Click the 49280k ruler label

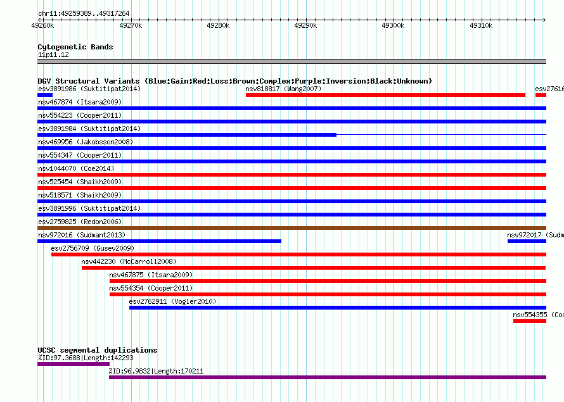click(218, 25)
